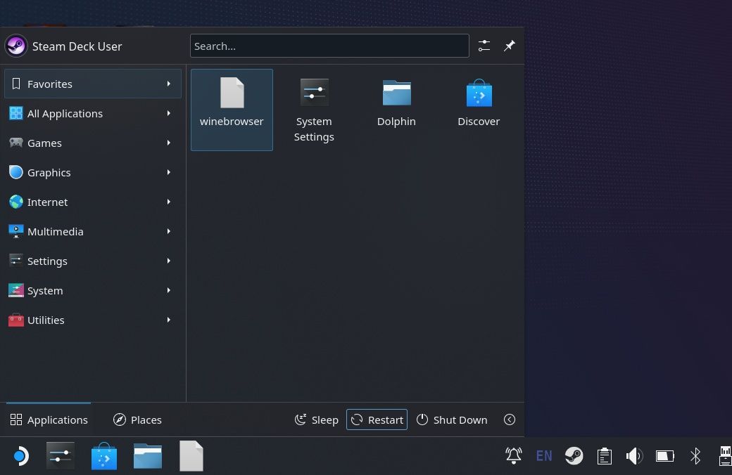Open the Games category

tap(93, 143)
